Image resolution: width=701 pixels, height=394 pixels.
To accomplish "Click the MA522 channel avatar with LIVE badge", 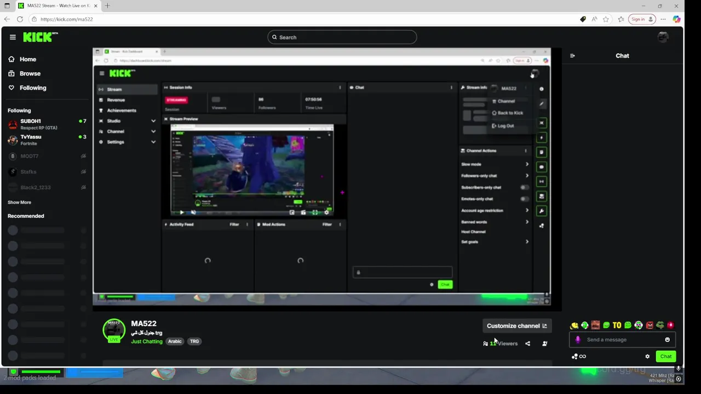I will pyautogui.click(x=114, y=331).
